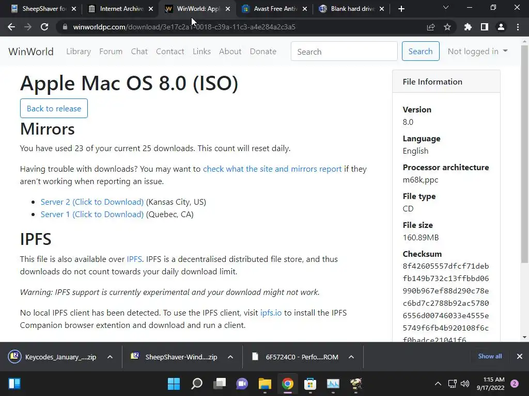Viewport: 529px width, 396px height.
Task: Click the Back to release button
Action: click(x=54, y=108)
